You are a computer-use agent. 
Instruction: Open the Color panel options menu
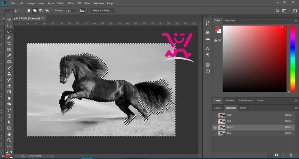tap(296, 20)
